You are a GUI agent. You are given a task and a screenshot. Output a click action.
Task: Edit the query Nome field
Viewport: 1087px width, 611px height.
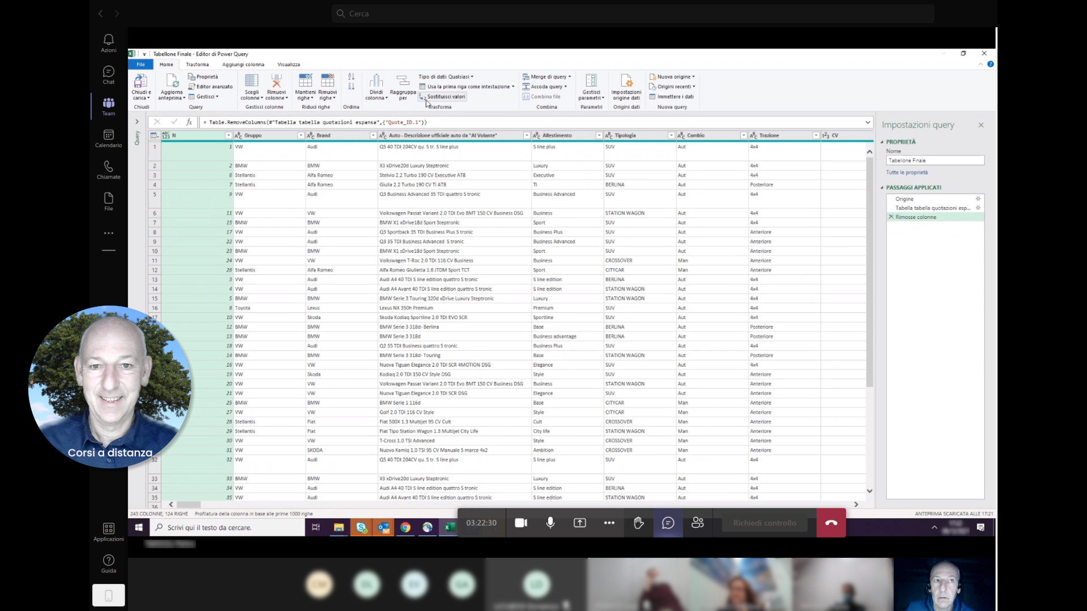tap(935, 161)
